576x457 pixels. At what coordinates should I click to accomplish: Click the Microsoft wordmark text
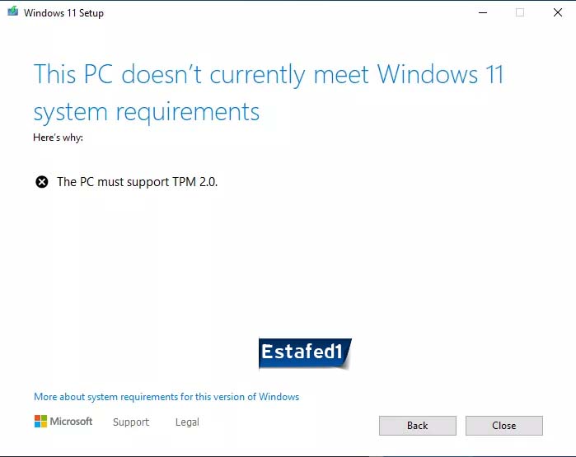tap(71, 422)
